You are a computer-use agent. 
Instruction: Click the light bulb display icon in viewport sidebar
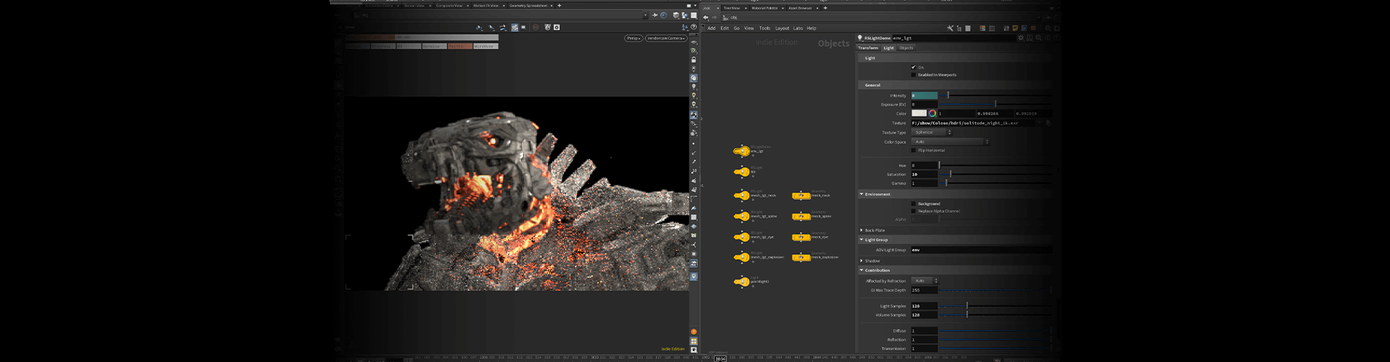coord(694,87)
